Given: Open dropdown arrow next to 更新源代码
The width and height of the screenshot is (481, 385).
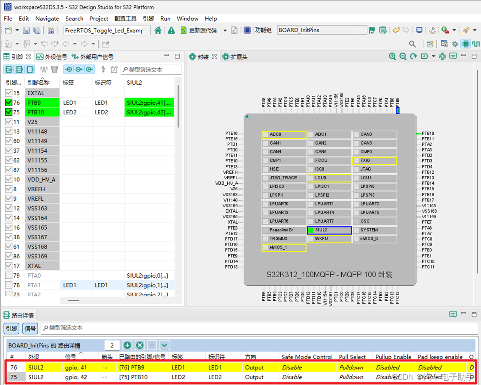Looking at the screenshot, I should coord(225,31).
